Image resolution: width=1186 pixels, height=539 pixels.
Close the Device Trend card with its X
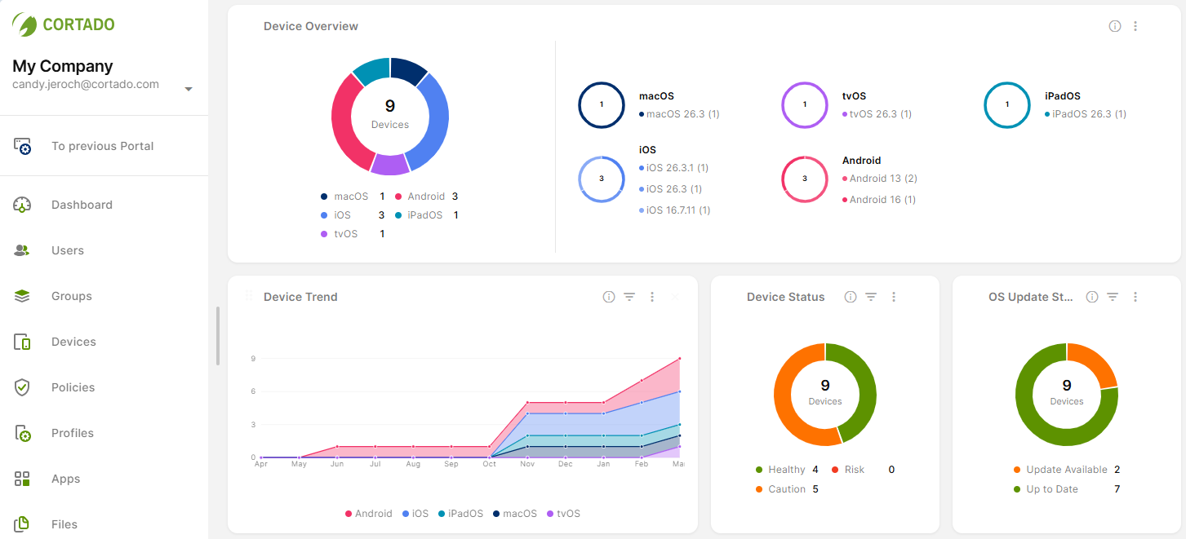click(675, 297)
